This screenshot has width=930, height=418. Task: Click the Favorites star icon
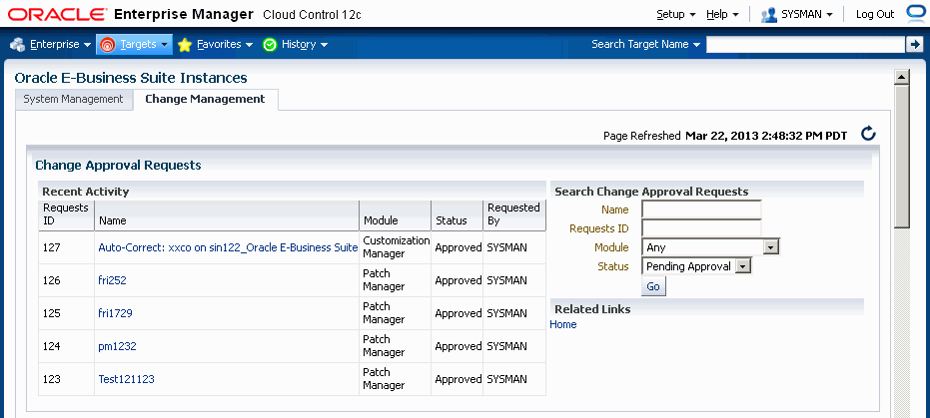(185, 45)
